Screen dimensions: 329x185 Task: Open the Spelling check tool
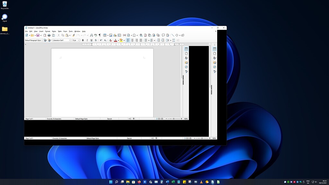[95, 36]
